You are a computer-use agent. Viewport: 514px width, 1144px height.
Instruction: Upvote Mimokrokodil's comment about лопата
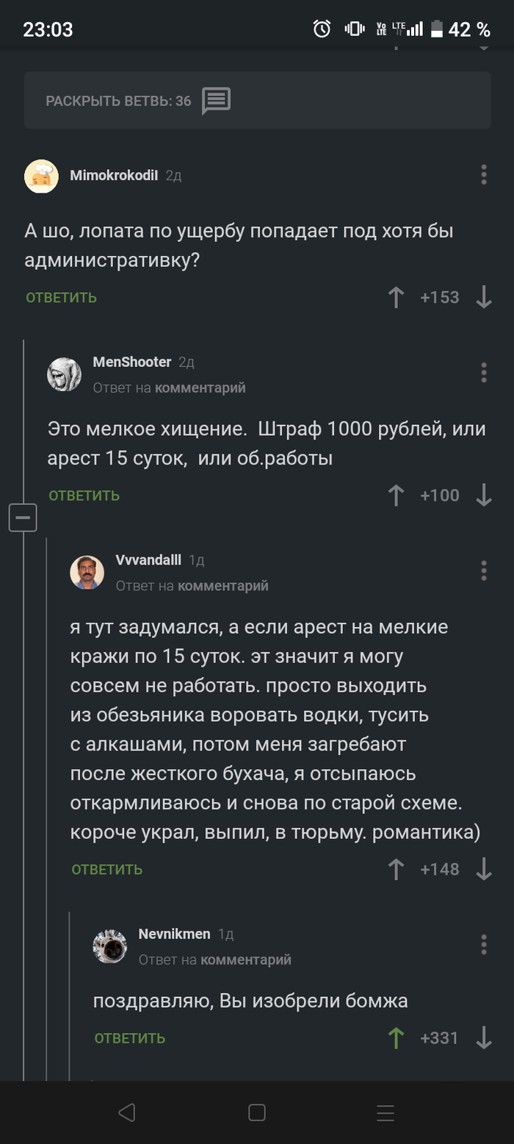(x=396, y=297)
